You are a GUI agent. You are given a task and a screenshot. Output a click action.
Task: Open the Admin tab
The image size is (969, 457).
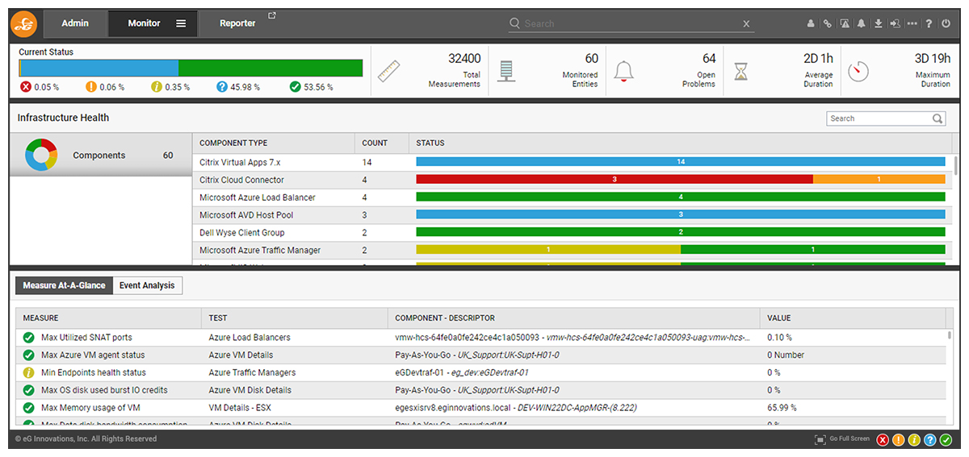click(x=75, y=23)
